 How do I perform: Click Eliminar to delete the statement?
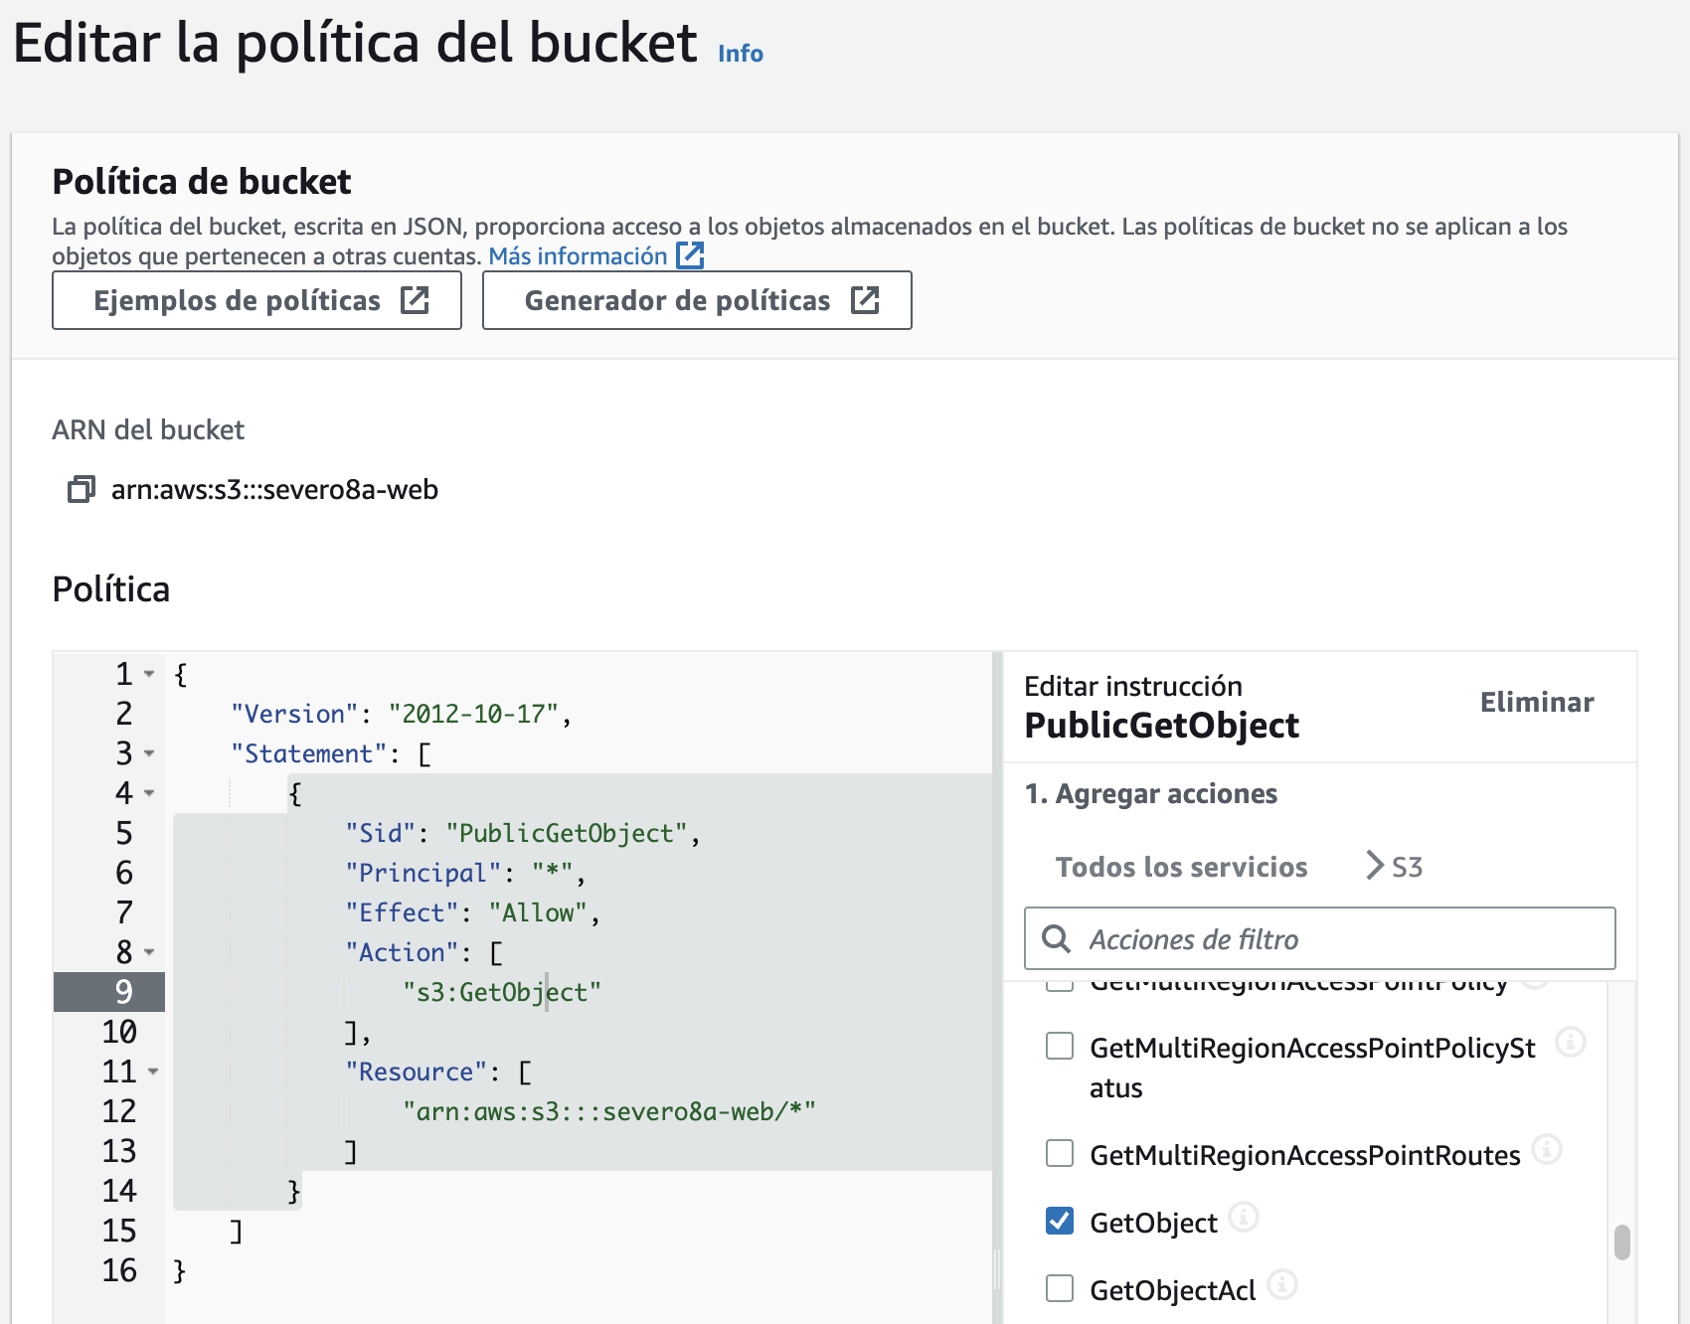[x=1537, y=702]
